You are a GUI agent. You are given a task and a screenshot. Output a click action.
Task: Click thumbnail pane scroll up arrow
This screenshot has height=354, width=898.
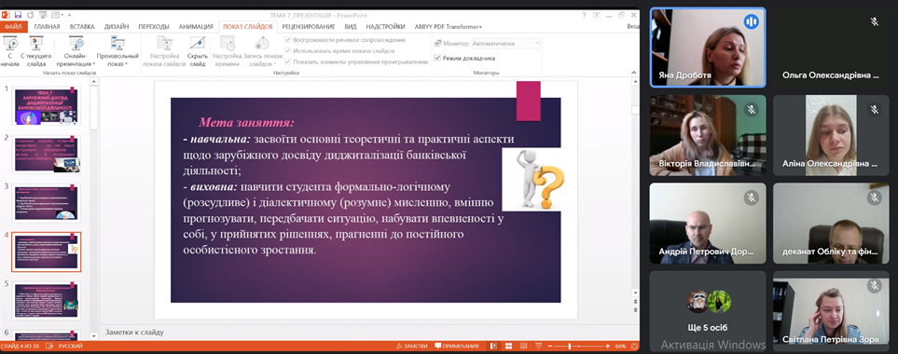(94, 81)
